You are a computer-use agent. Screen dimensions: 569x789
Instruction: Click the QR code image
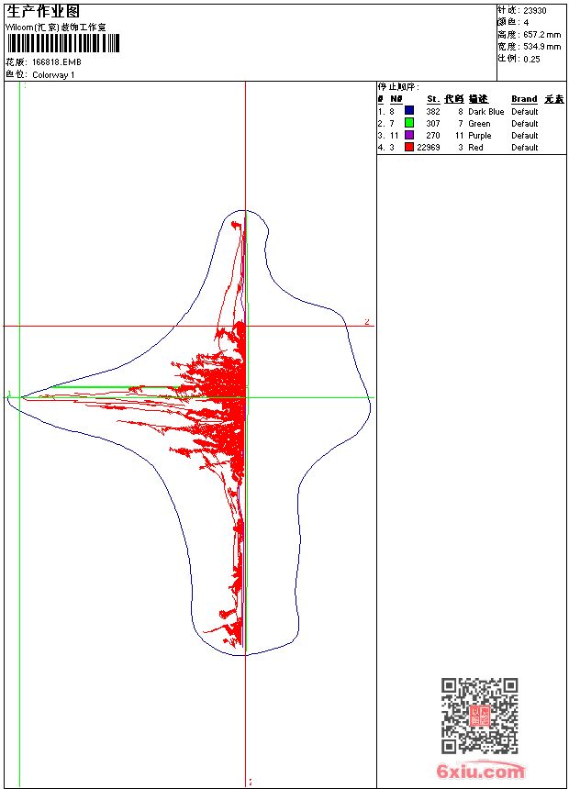pyautogui.click(x=480, y=716)
